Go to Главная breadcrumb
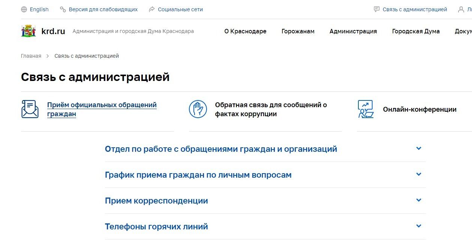472x247 pixels. coord(31,56)
